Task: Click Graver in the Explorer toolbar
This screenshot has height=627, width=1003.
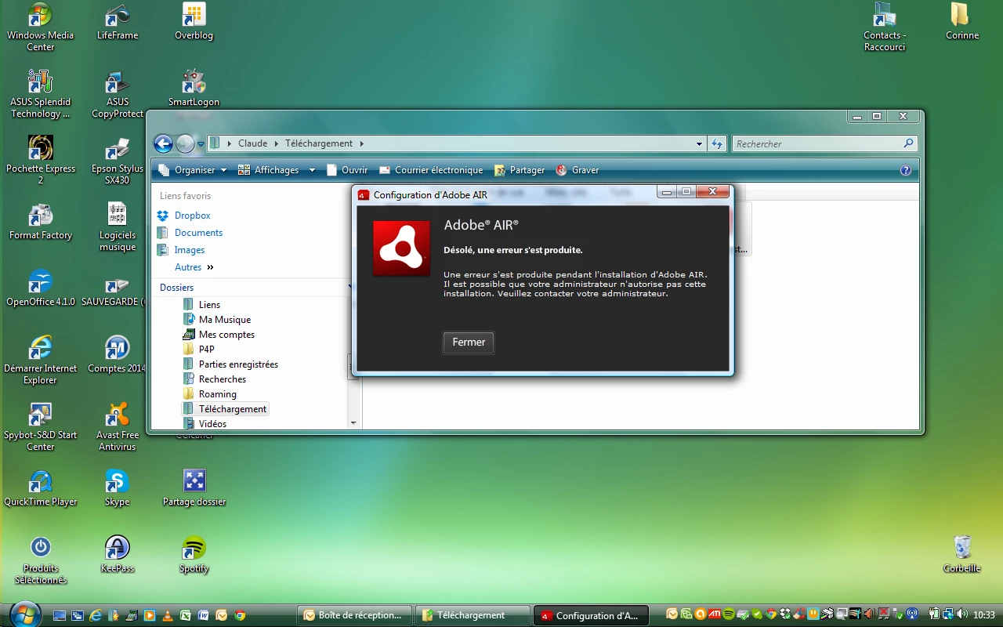Action: pyautogui.click(x=578, y=170)
